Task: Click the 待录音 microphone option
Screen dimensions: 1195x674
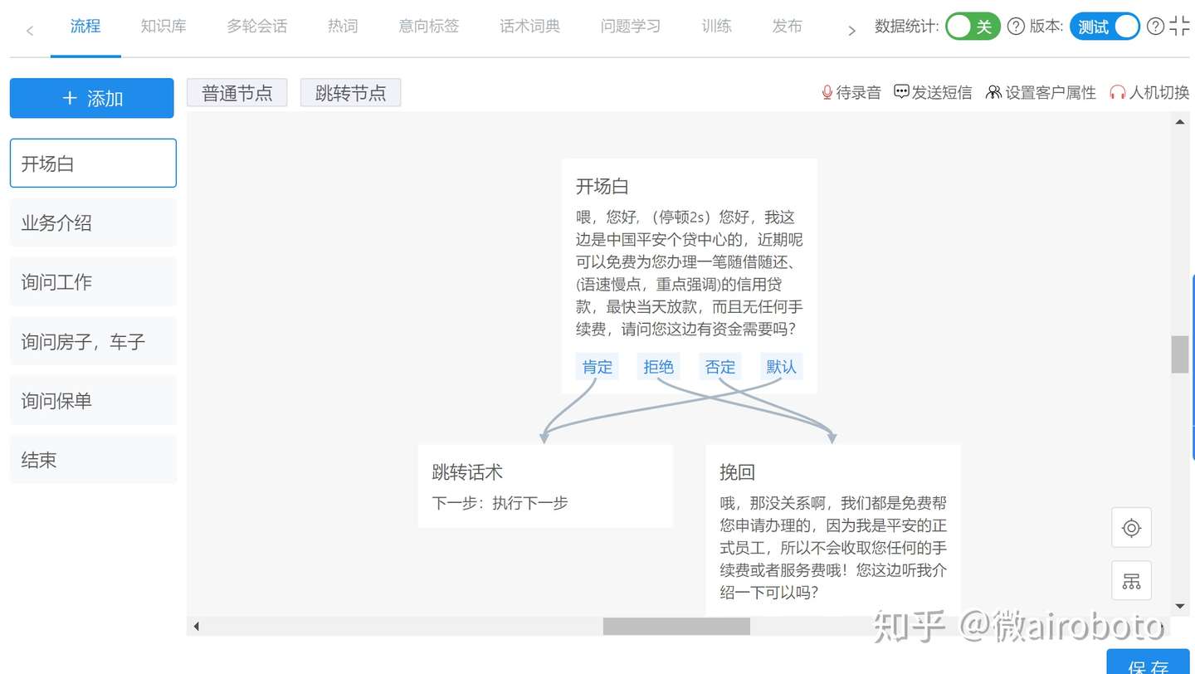Action: pos(851,92)
